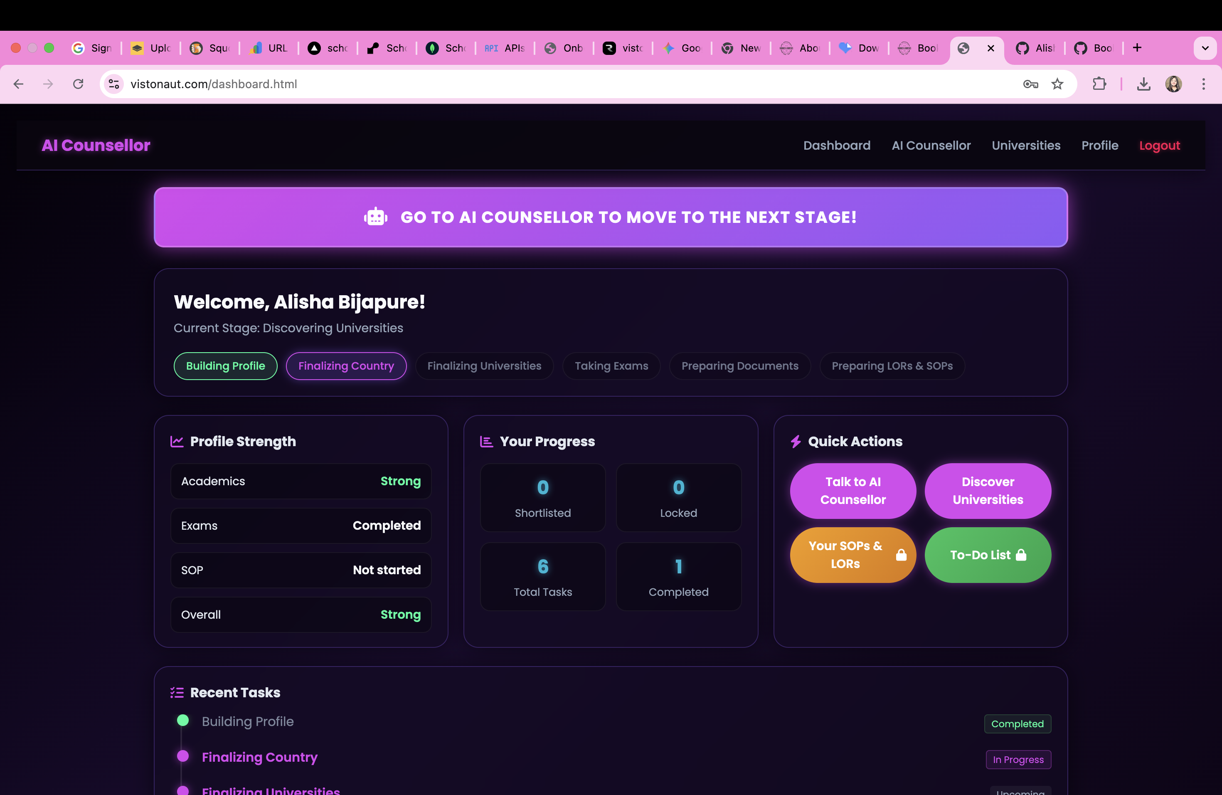Click lock icon on SOPs & LORs button
Image resolution: width=1222 pixels, height=795 pixels.
(901, 555)
